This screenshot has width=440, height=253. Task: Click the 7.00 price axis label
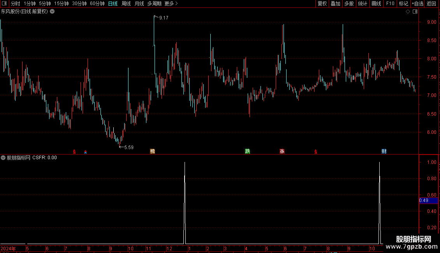coord(431,95)
